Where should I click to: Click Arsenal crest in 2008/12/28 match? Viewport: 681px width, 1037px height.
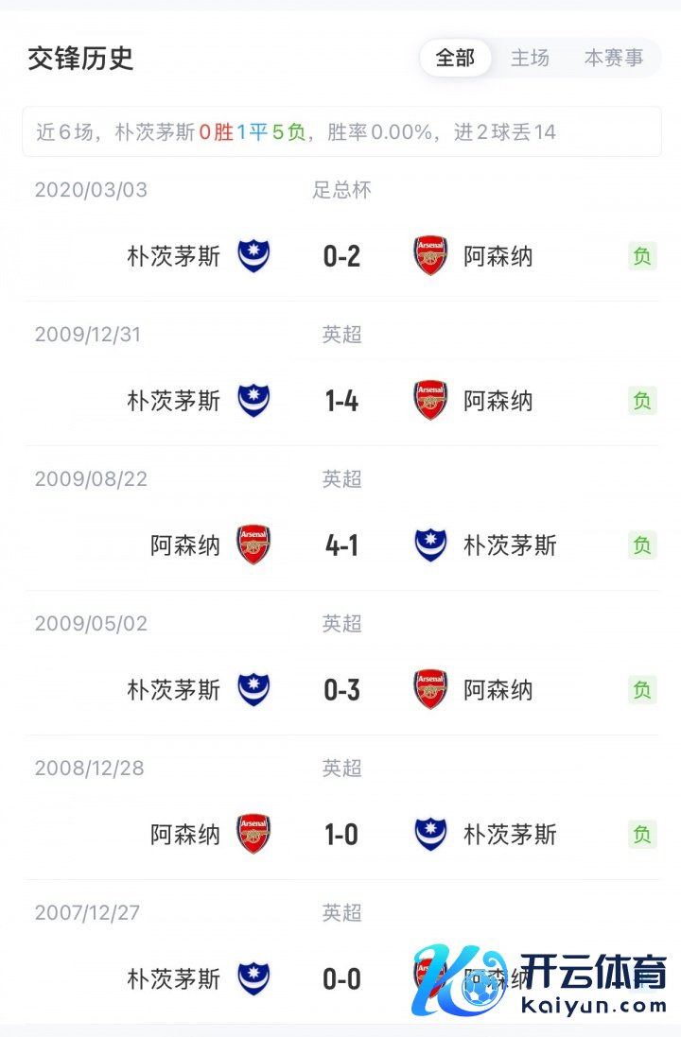[x=253, y=835]
